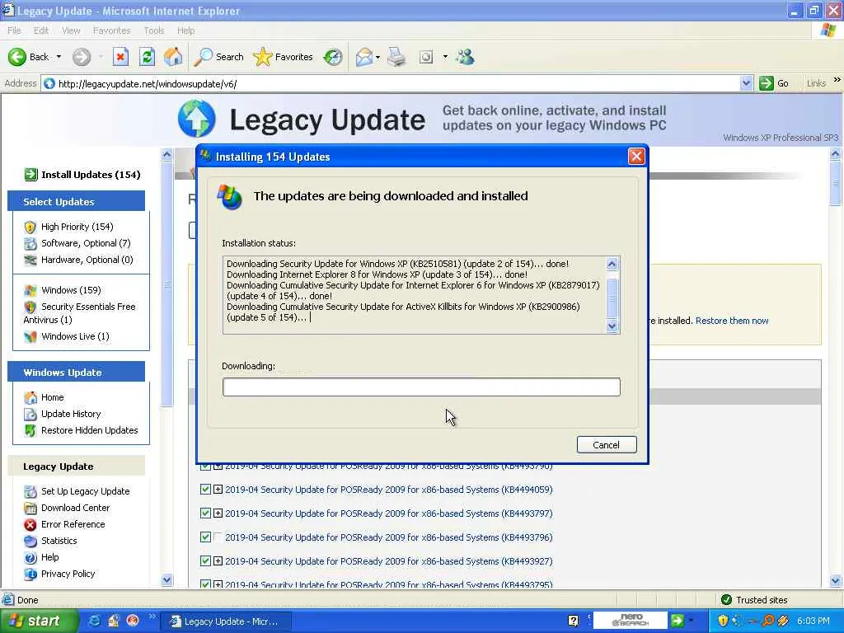Open the Help menu in the menu bar
Image resolution: width=844 pixels, height=633 pixels.
tap(185, 30)
